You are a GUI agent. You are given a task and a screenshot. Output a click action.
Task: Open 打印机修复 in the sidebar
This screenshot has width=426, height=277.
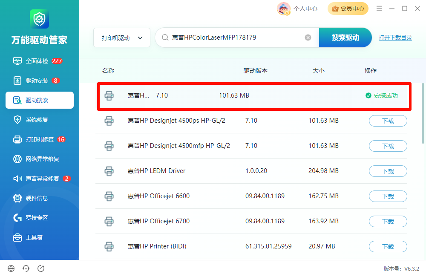coord(39,139)
